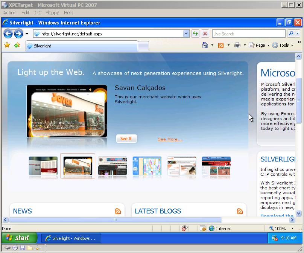Open search provider options dropdown arrow
The height and width of the screenshot is (253, 304).
pos(298,34)
